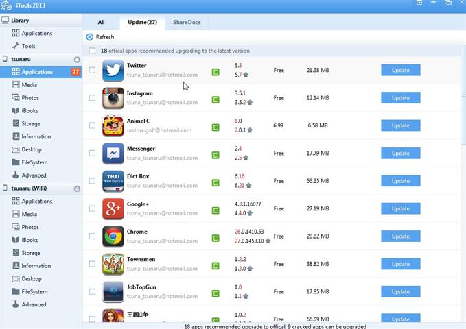Open FileSystem under tsunaru device
Image resolution: width=466 pixels, height=329 pixels.
tap(30, 162)
